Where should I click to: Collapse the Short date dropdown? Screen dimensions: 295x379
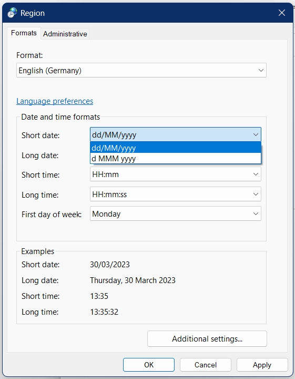pos(176,134)
